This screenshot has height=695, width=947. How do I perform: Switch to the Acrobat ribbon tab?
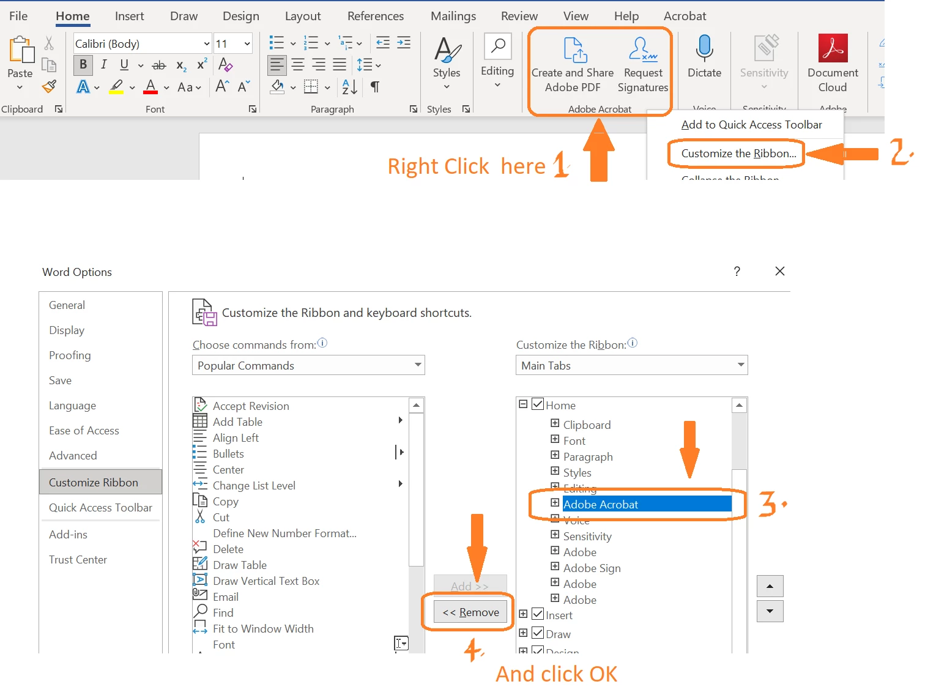[685, 16]
